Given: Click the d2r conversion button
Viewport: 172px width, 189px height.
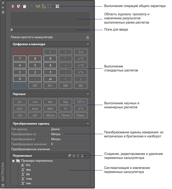Looking at the screenshot, I should click(35, 115).
